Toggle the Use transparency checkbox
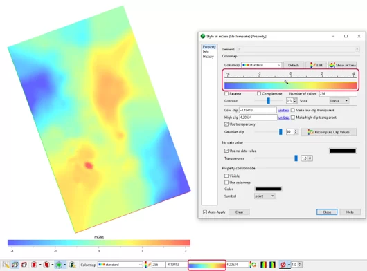The image size is (367, 271). pos(226,124)
